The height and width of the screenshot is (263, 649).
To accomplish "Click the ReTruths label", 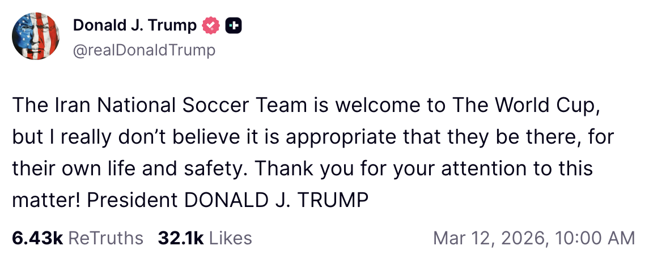I will (x=105, y=238).
